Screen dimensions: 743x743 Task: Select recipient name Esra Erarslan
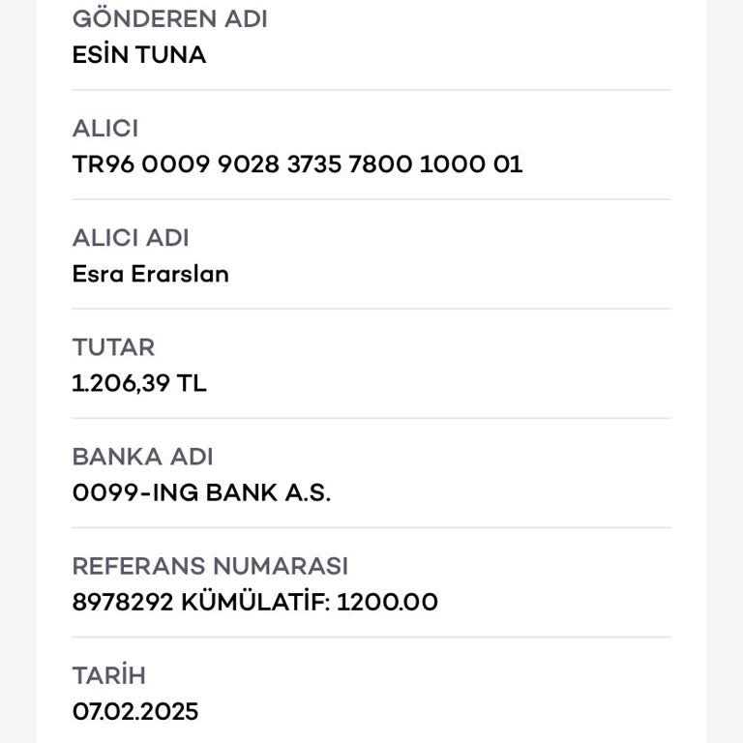pyautogui.click(x=150, y=274)
